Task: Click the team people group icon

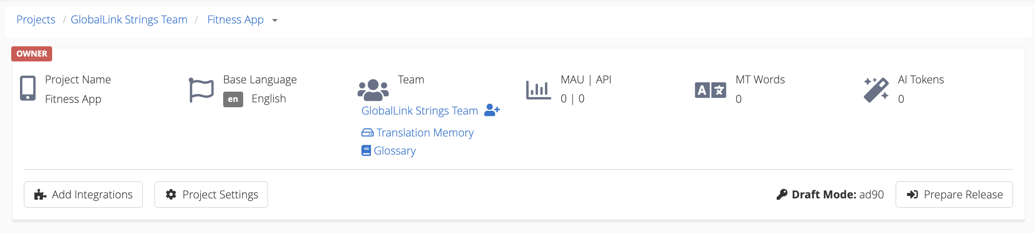Action: click(373, 89)
